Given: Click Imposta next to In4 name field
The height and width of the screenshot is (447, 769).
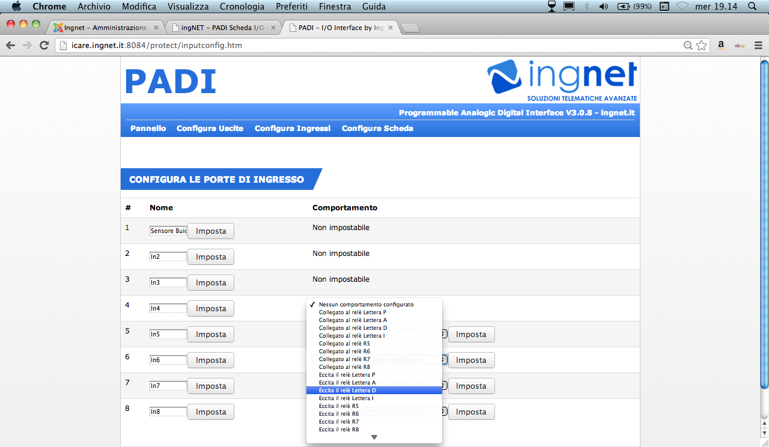Looking at the screenshot, I should click(x=211, y=309).
